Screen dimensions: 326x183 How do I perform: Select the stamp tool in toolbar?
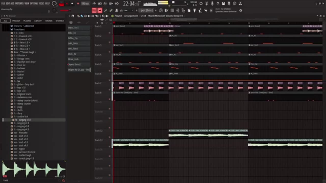coord(116,10)
